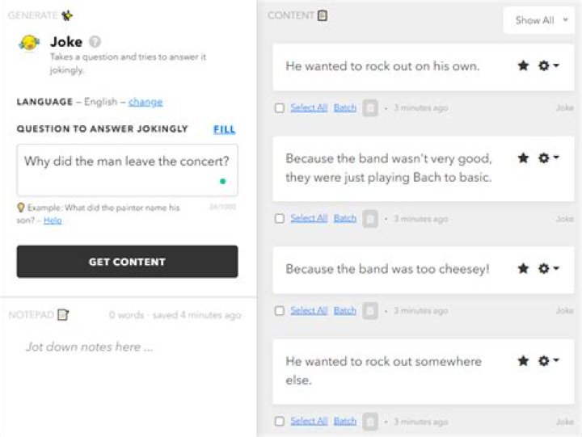Star the 'band was too cheesey' joke
Screen dimensions: 582x437
click(523, 268)
